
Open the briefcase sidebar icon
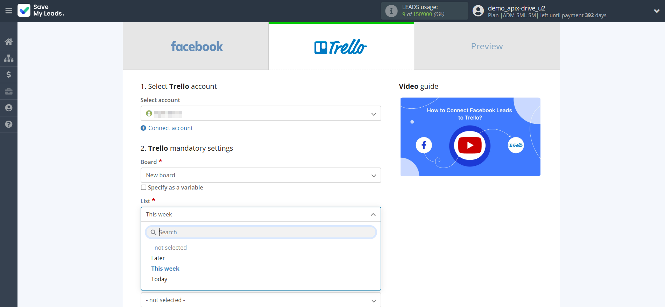click(x=9, y=91)
